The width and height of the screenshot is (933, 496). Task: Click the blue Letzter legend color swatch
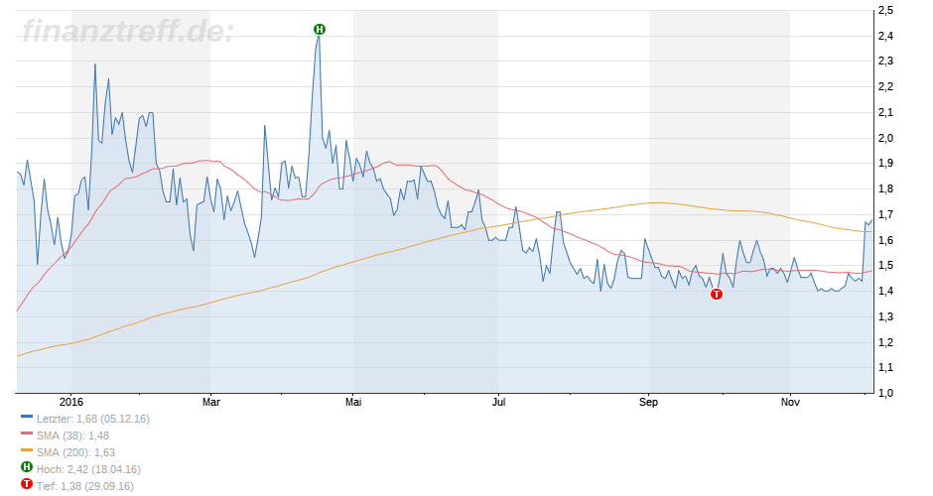coord(26,419)
